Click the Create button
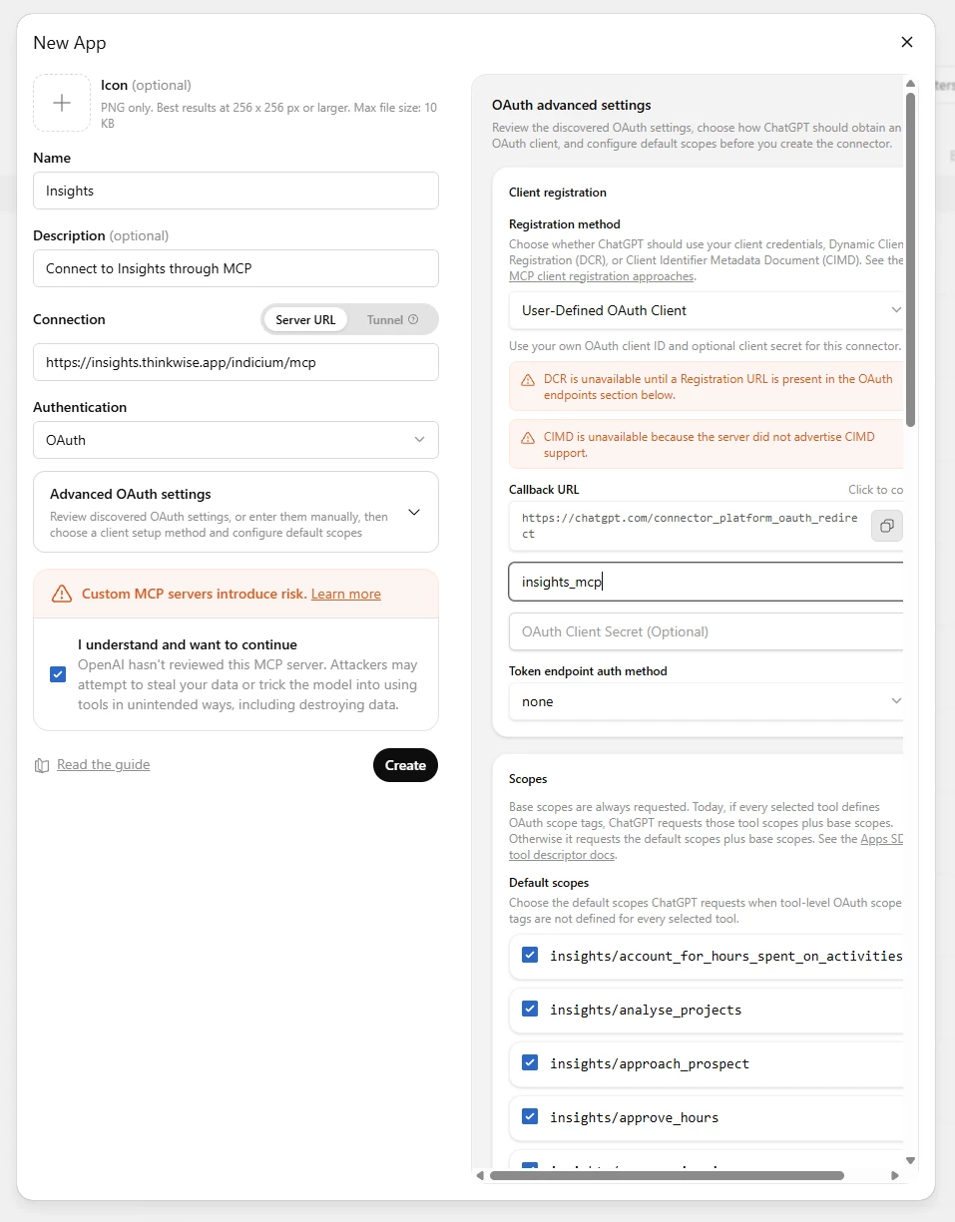 (405, 765)
